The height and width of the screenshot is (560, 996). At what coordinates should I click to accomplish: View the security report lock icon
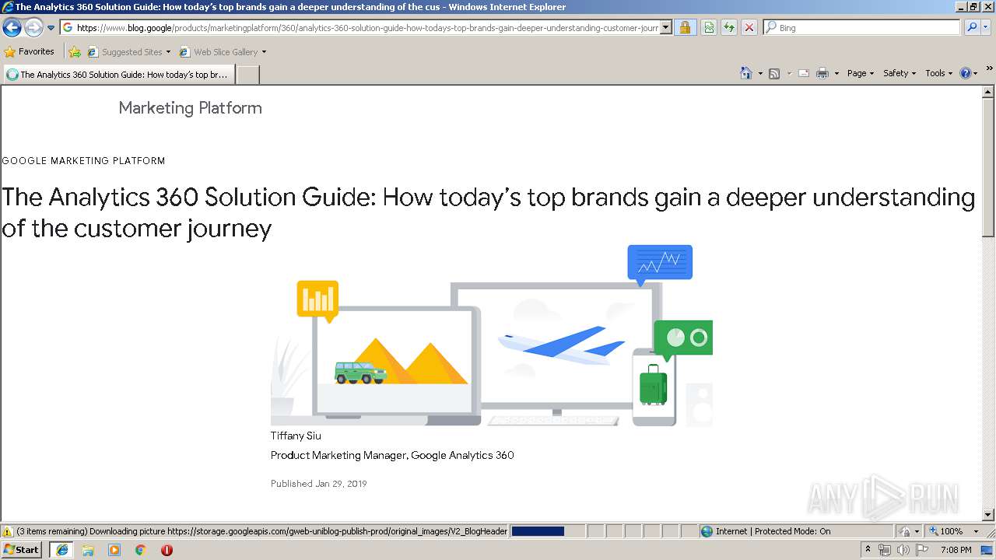[685, 28]
